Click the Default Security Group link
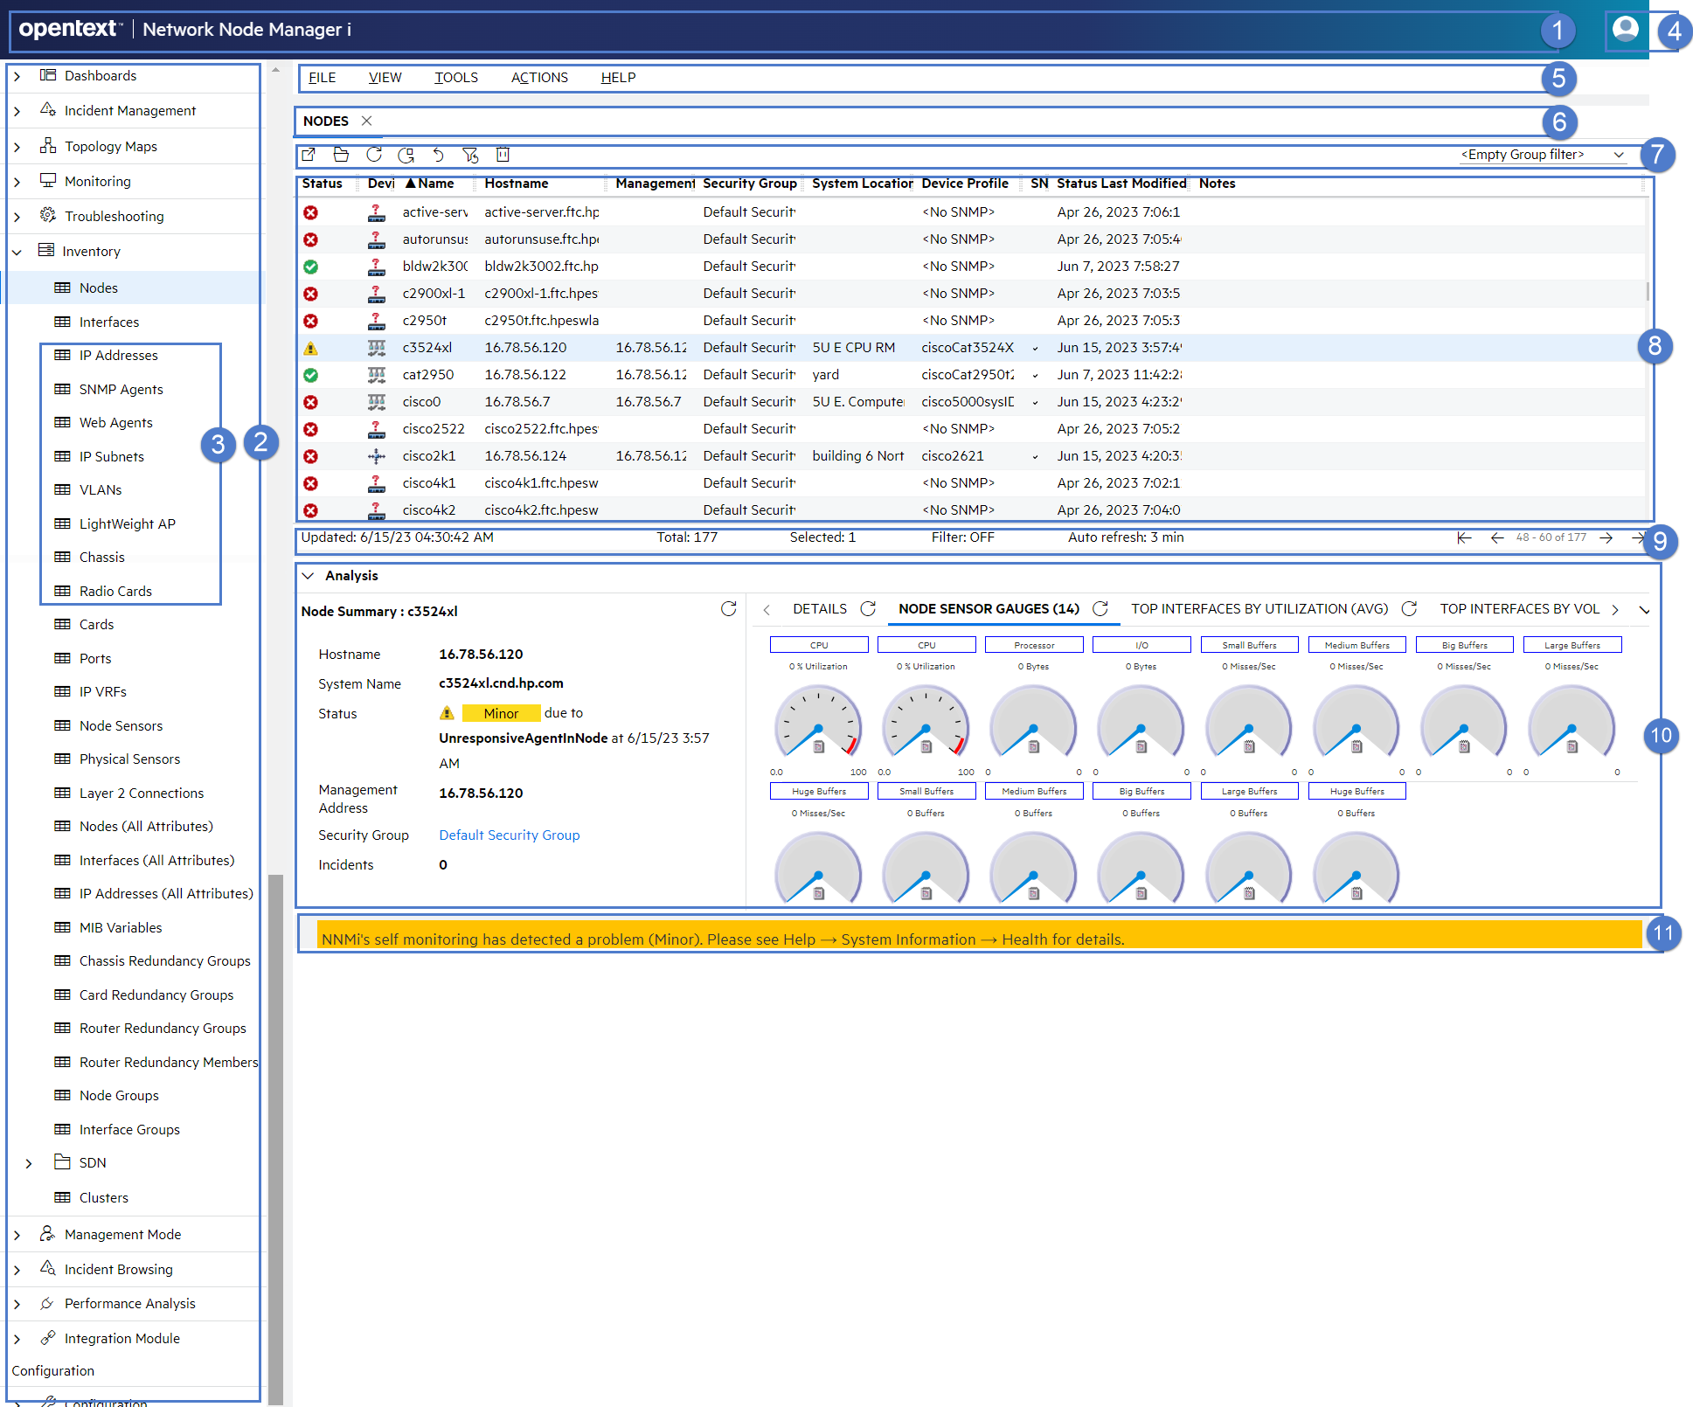Viewport: 1693px width, 1407px height. click(509, 835)
